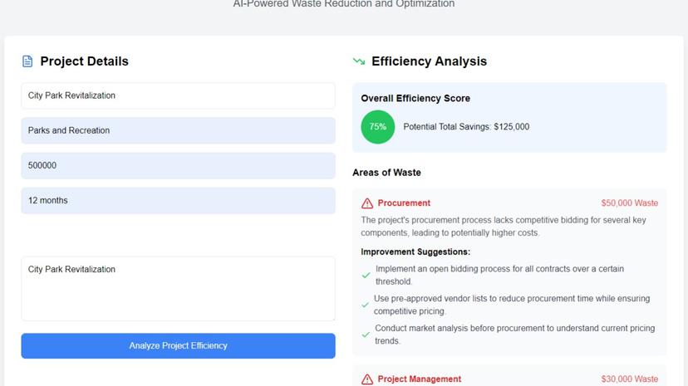This screenshot has height=386, width=688.
Task: Click into the 500000 budget field
Action: click(x=178, y=165)
